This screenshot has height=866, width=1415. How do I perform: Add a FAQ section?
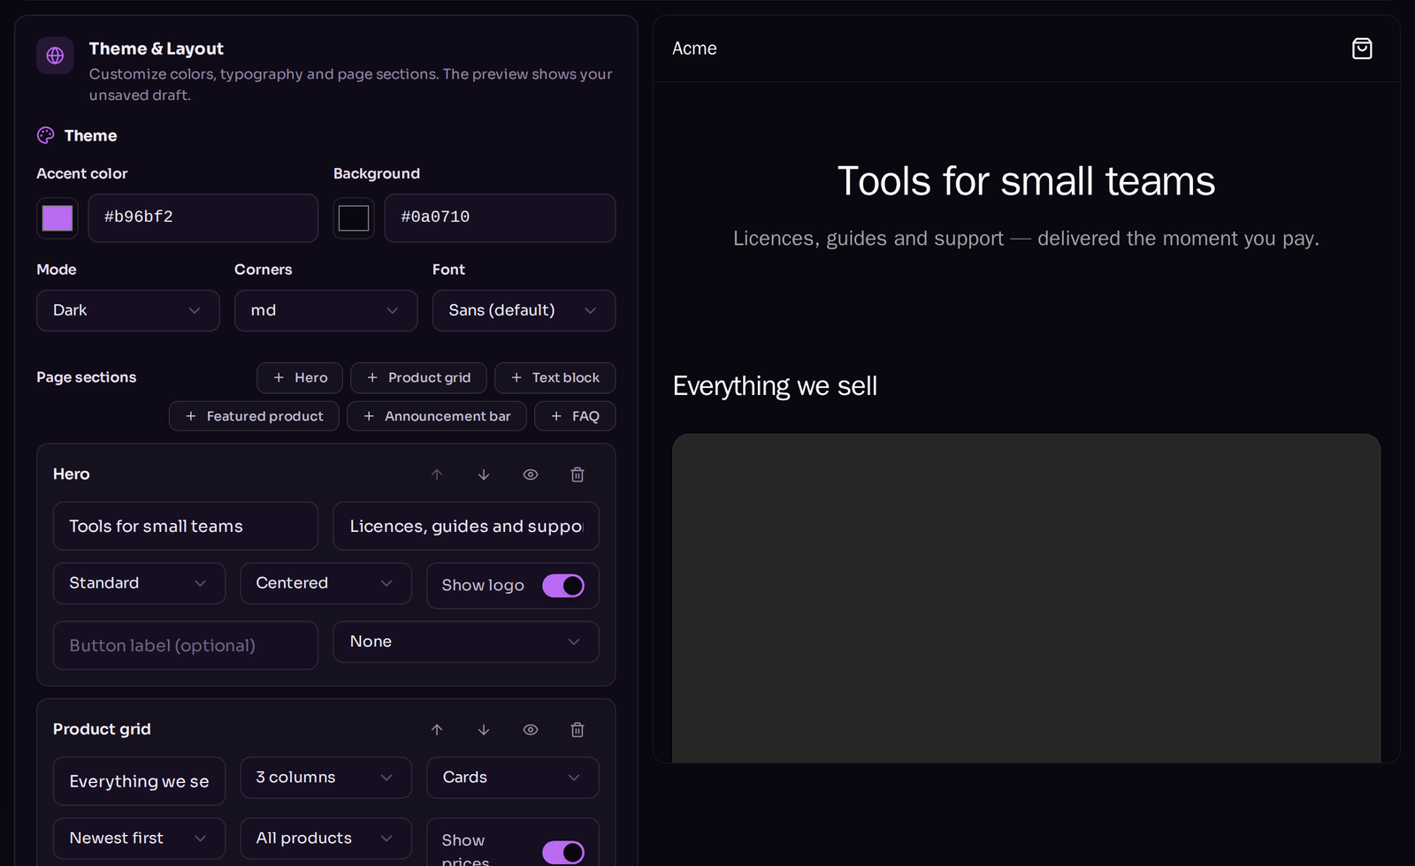(575, 416)
